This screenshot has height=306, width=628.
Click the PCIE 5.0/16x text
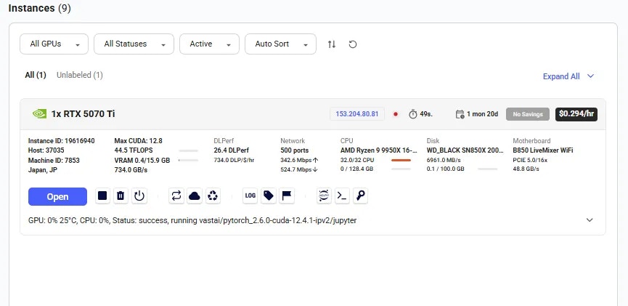[x=530, y=161]
